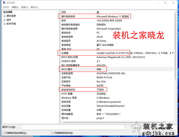Open the 编辑(E) menu

15,7
